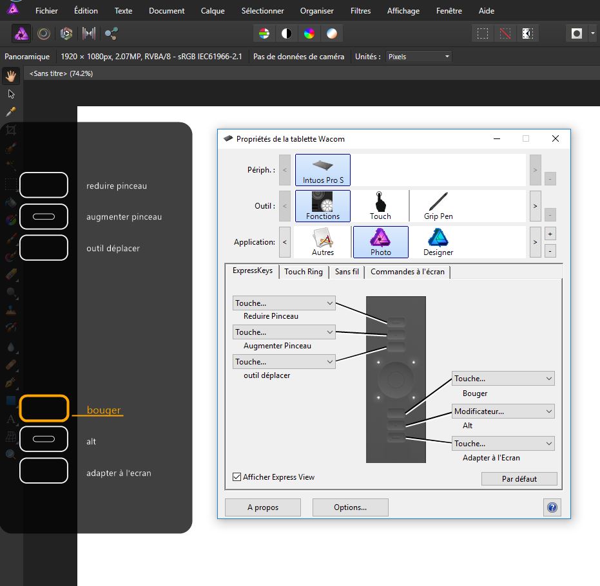Open dropdown above Bouger

(x=503, y=379)
